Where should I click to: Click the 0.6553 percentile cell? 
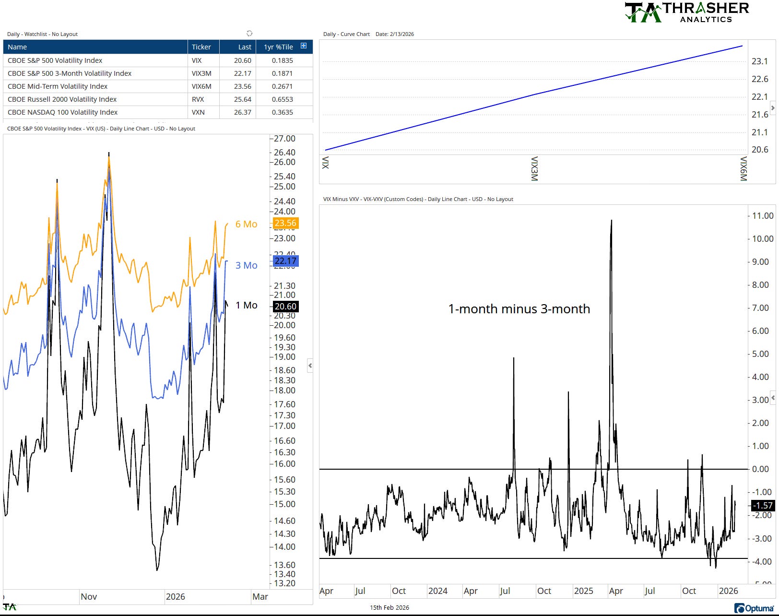pyautogui.click(x=284, y=99)
